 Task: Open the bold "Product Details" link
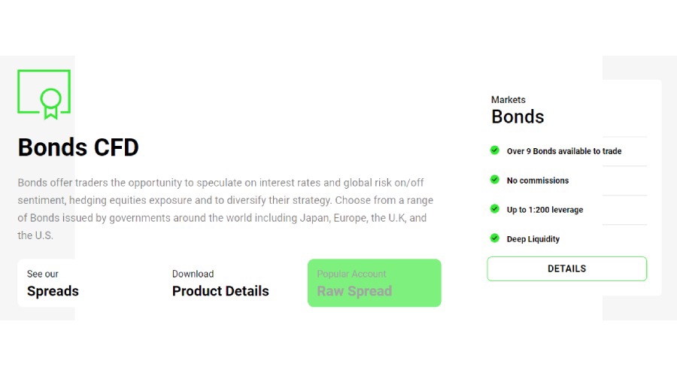[x=220, y=291]
